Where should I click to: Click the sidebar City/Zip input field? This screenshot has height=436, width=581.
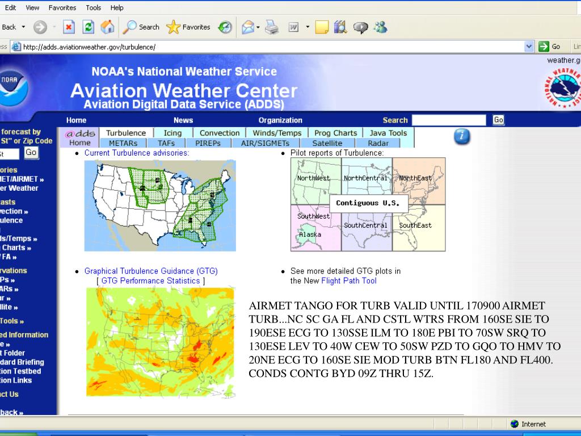[9, 154]
